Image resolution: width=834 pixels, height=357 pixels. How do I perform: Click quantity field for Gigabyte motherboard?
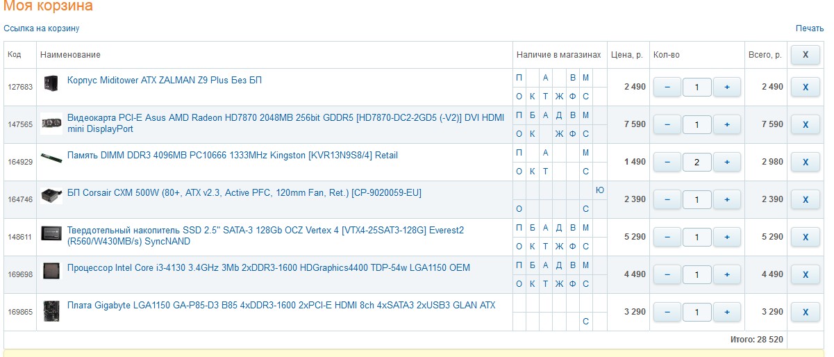pyautogui.click(x=697, y=313)
